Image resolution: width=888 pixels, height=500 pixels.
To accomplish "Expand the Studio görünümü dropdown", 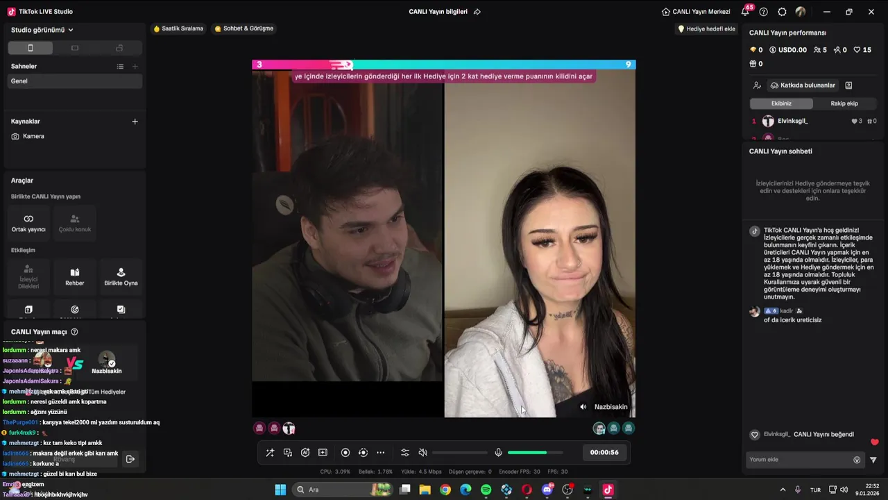I will point(42,30).
